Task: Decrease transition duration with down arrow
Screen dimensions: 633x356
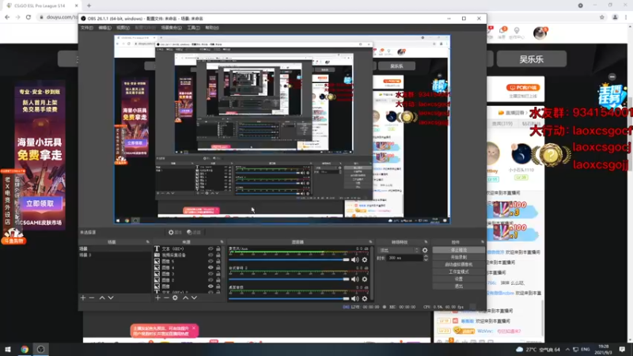Action: [426, 260]
